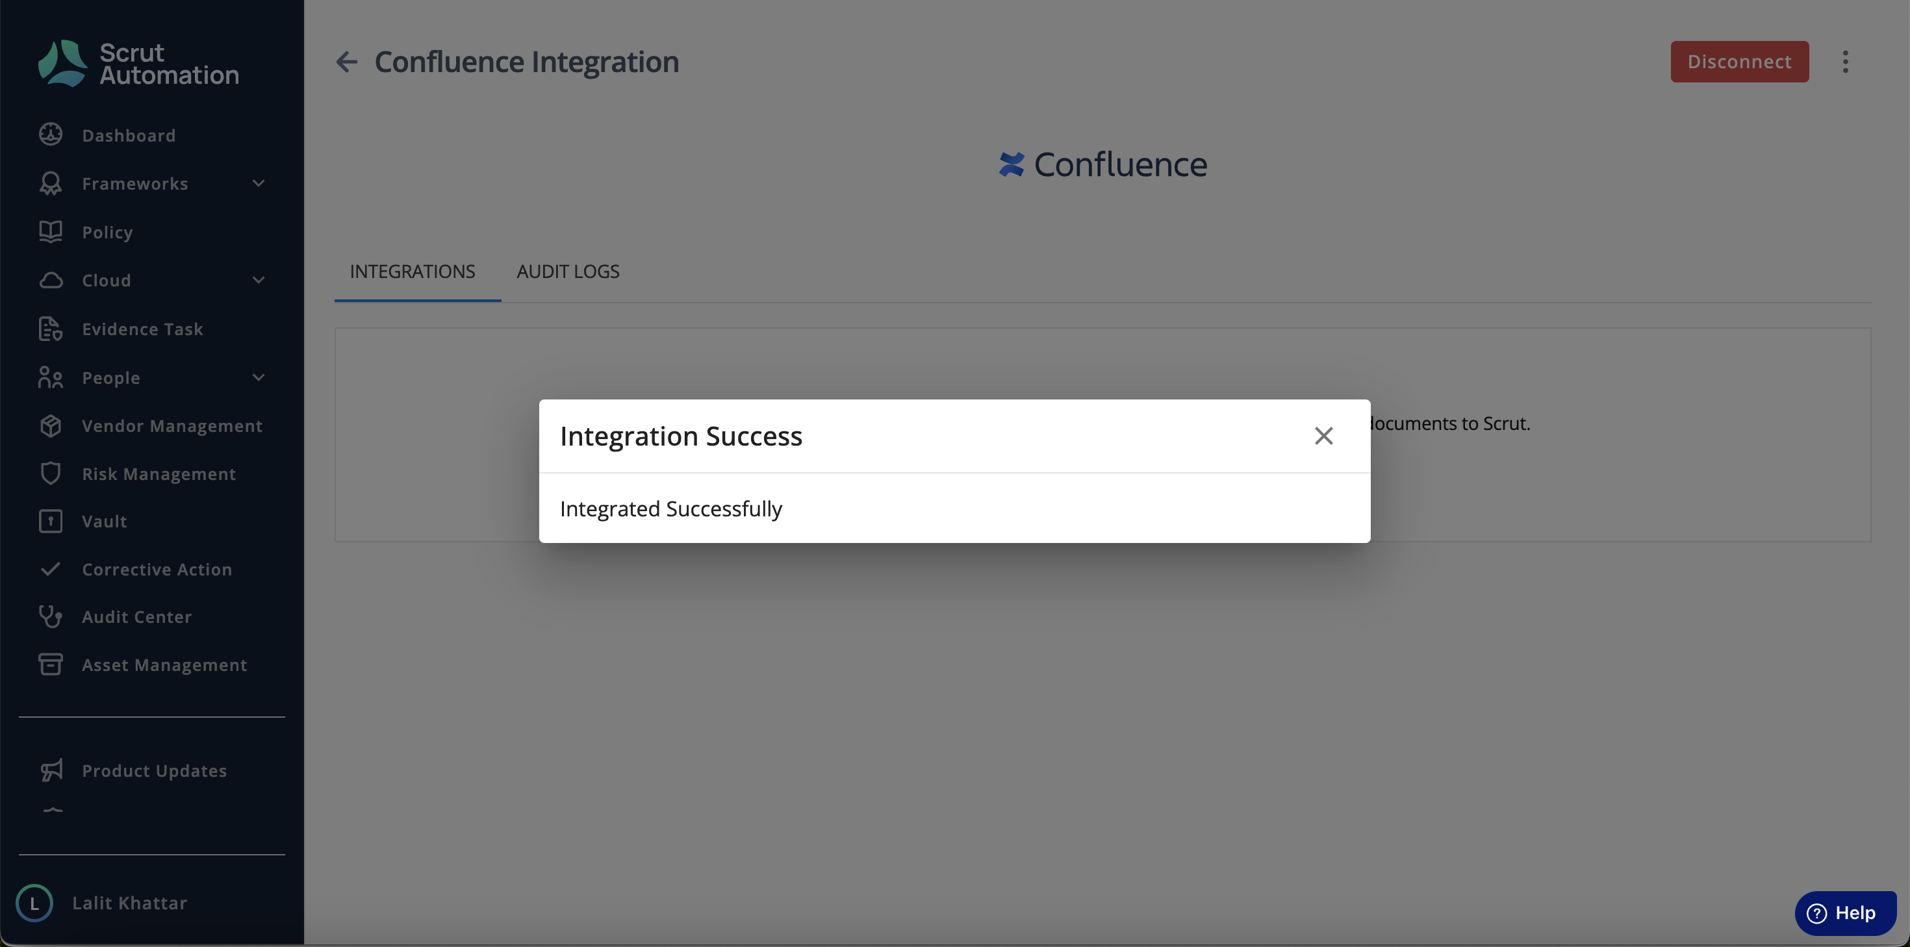Image resolution: width=1910 pixels, height=947 pixels.
Task: Open the Policy book icon
Action: click(x=51, y=231)
